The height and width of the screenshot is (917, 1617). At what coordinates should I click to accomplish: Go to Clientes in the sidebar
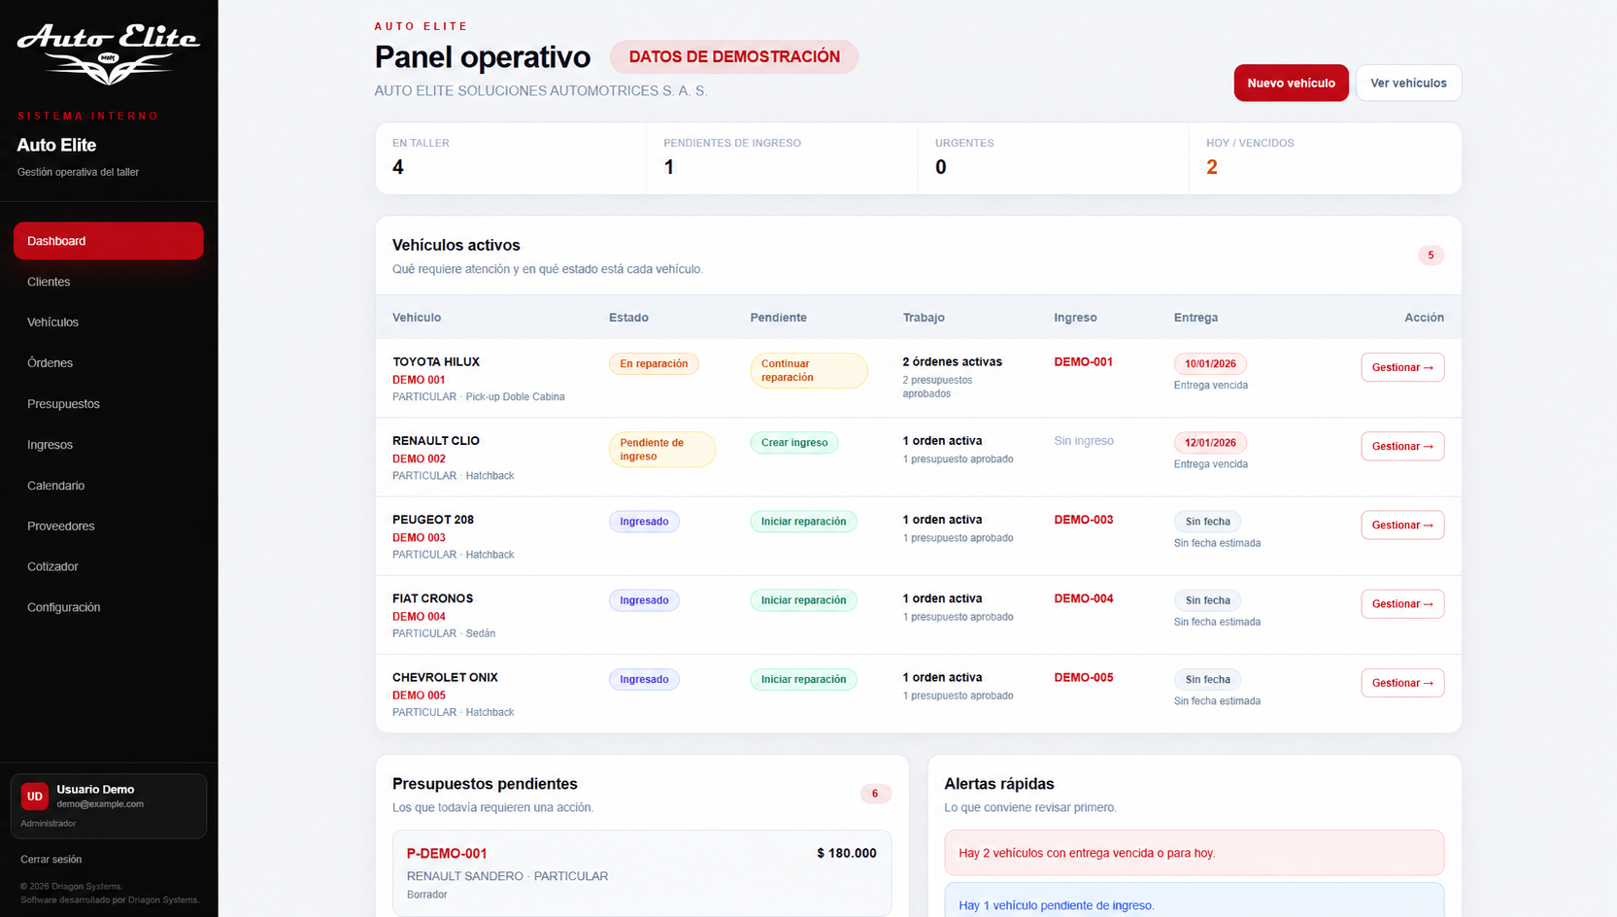click(49, 282)
